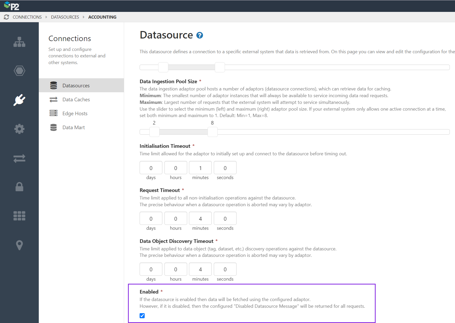The height and width of the screenshot is (323, 455).
Task: Open the hierarchy navigation sidebar icon
Action: click(x=19, y=42)
